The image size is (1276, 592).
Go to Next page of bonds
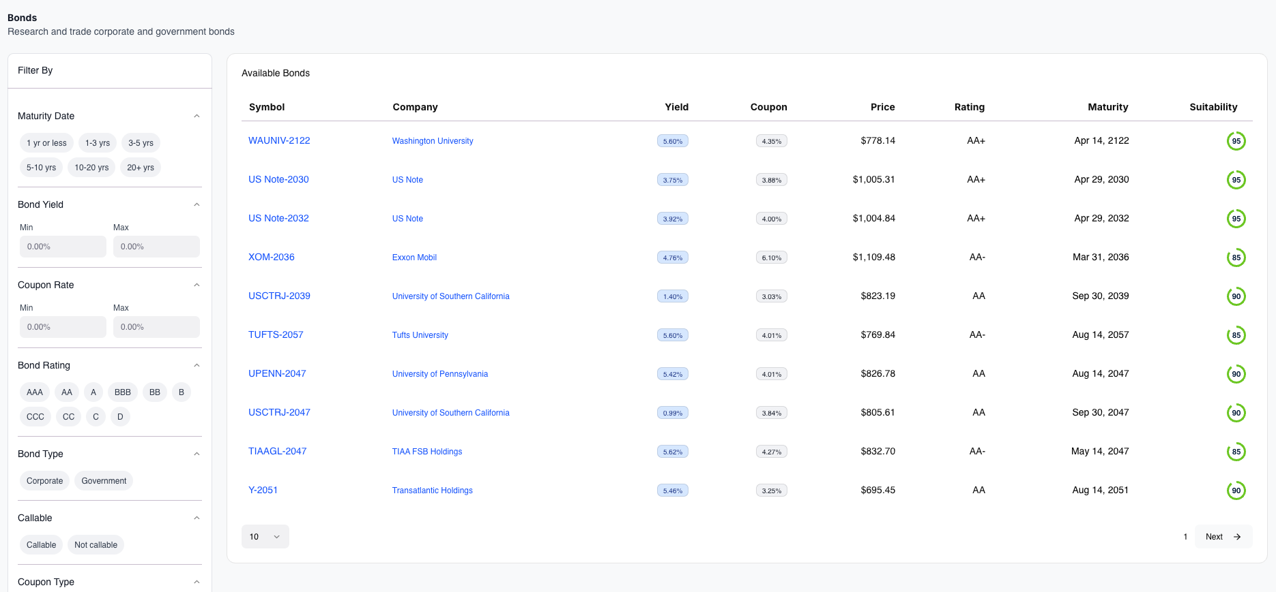point(1223,537)
